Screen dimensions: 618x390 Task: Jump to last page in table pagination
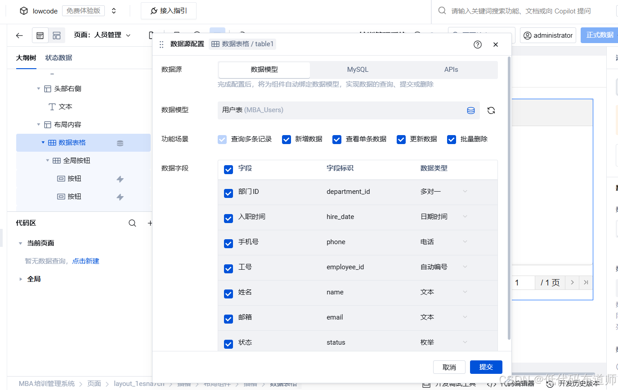click(586, 282)
